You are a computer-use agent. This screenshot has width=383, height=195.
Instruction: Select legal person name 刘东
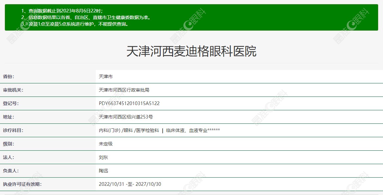103,157
